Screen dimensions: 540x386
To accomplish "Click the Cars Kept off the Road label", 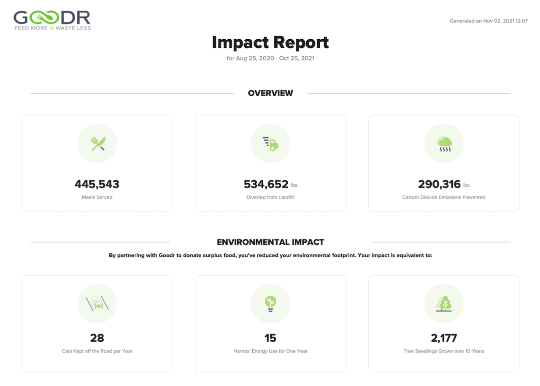I will (x=97, y=351).
